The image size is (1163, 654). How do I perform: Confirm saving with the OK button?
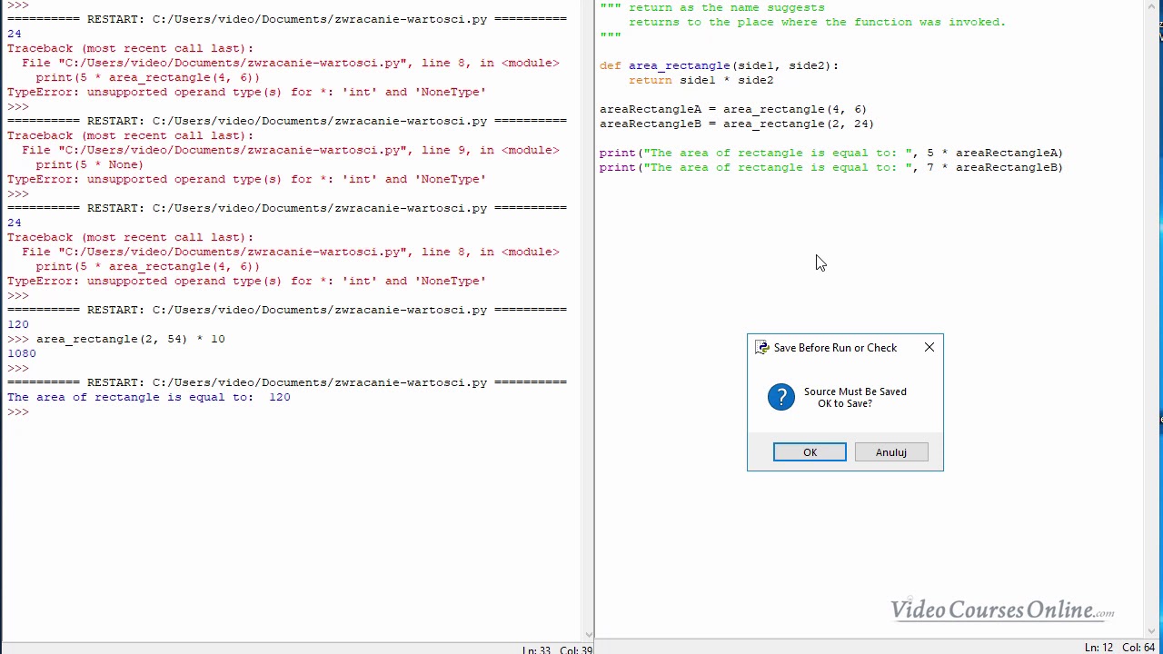click(x=810, y=452)
